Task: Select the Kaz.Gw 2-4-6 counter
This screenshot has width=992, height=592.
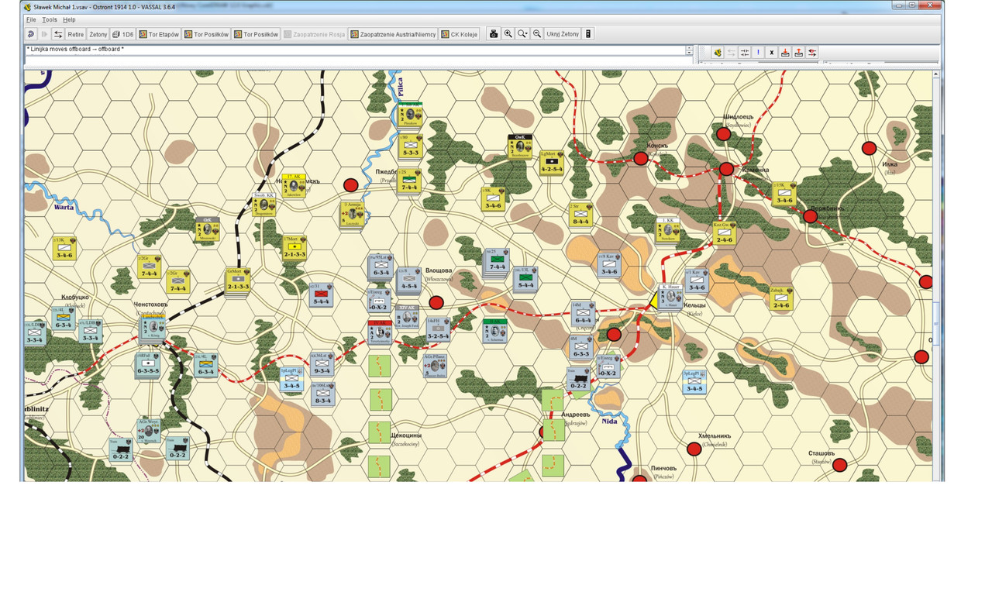Action: 724,233
